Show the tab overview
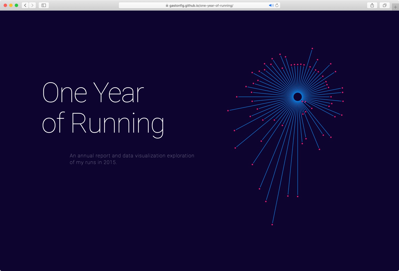 385,5
